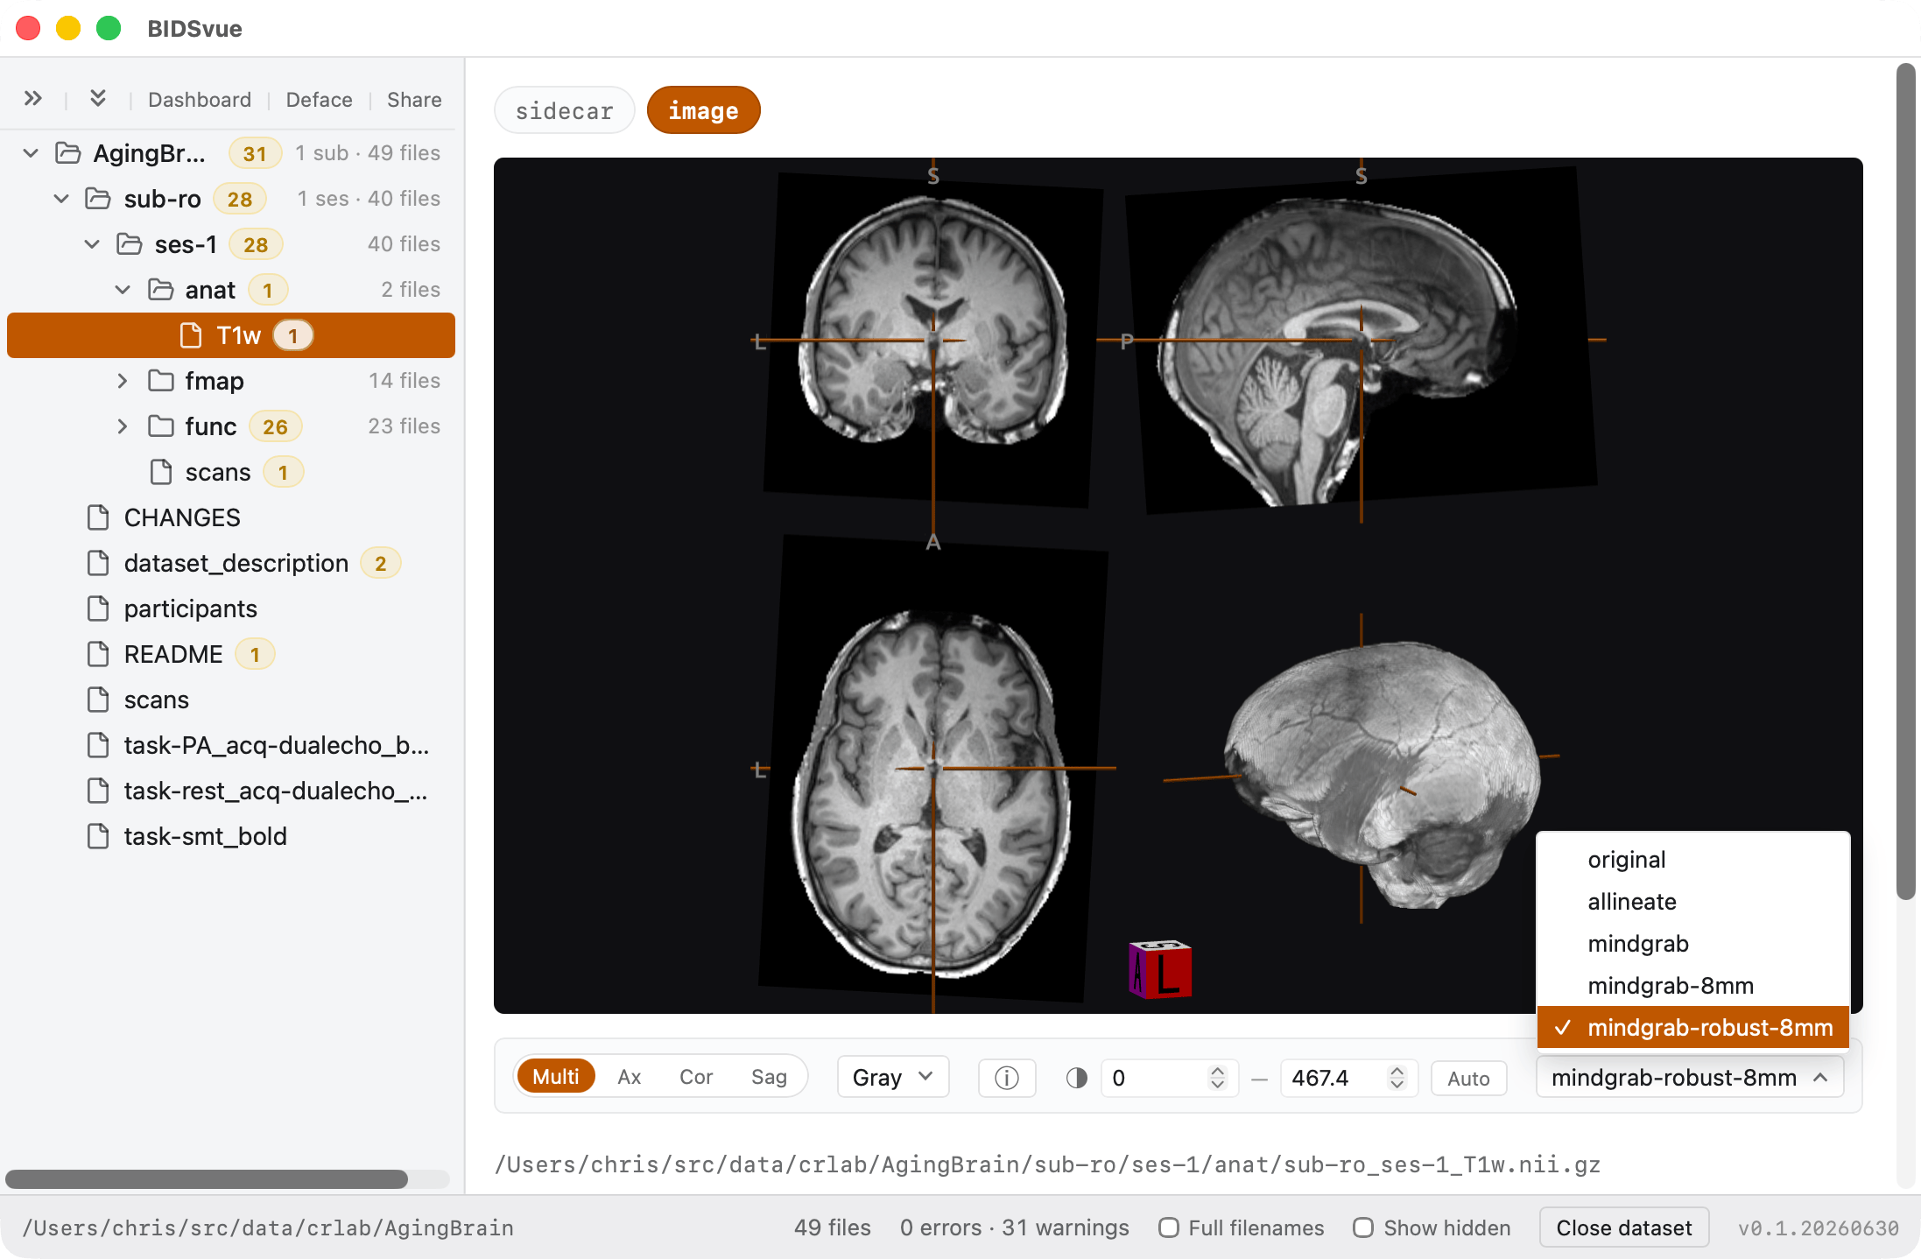Screen dimensions: 1921x1259
Task: Collapse the anat folder chevron
Action: click(x=123, y=290)
